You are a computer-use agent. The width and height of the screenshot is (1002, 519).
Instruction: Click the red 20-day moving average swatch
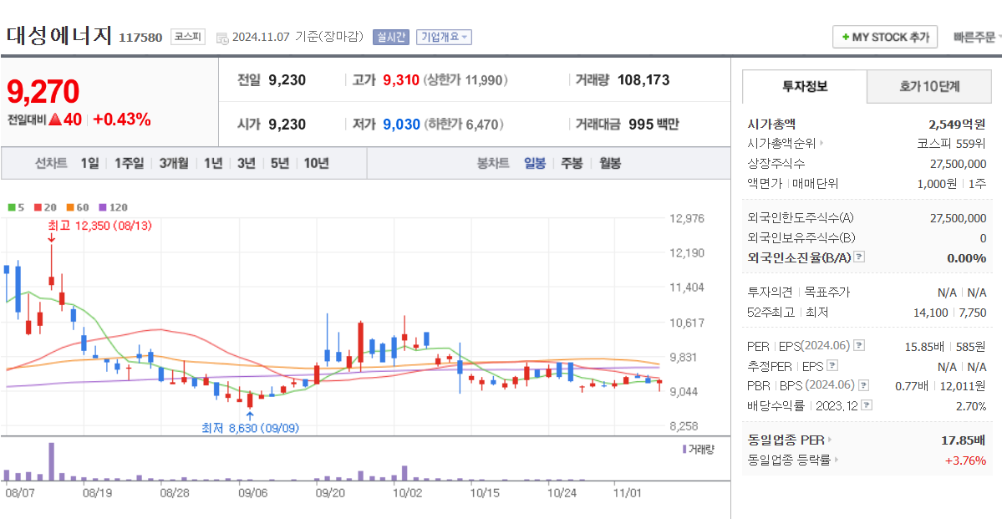[37, 207]
